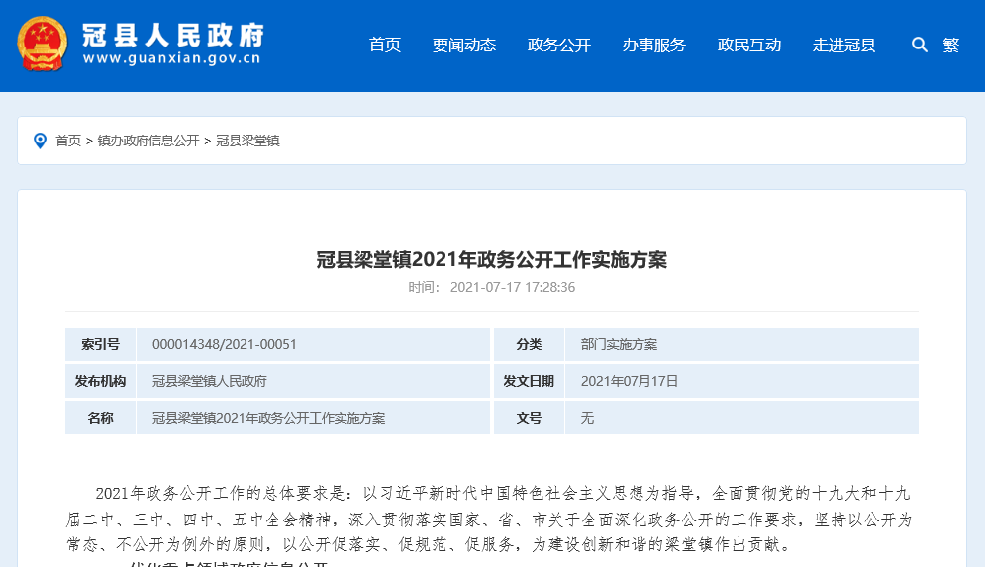
Task: Click the date value 2021年07月17日
Action: (x=630, y=381)
